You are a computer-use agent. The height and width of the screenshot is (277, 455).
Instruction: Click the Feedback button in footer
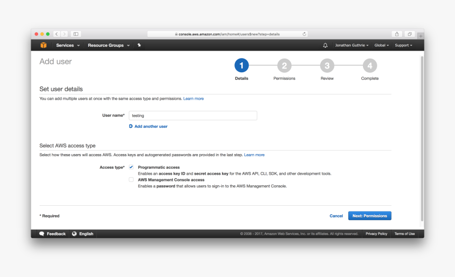53,234
